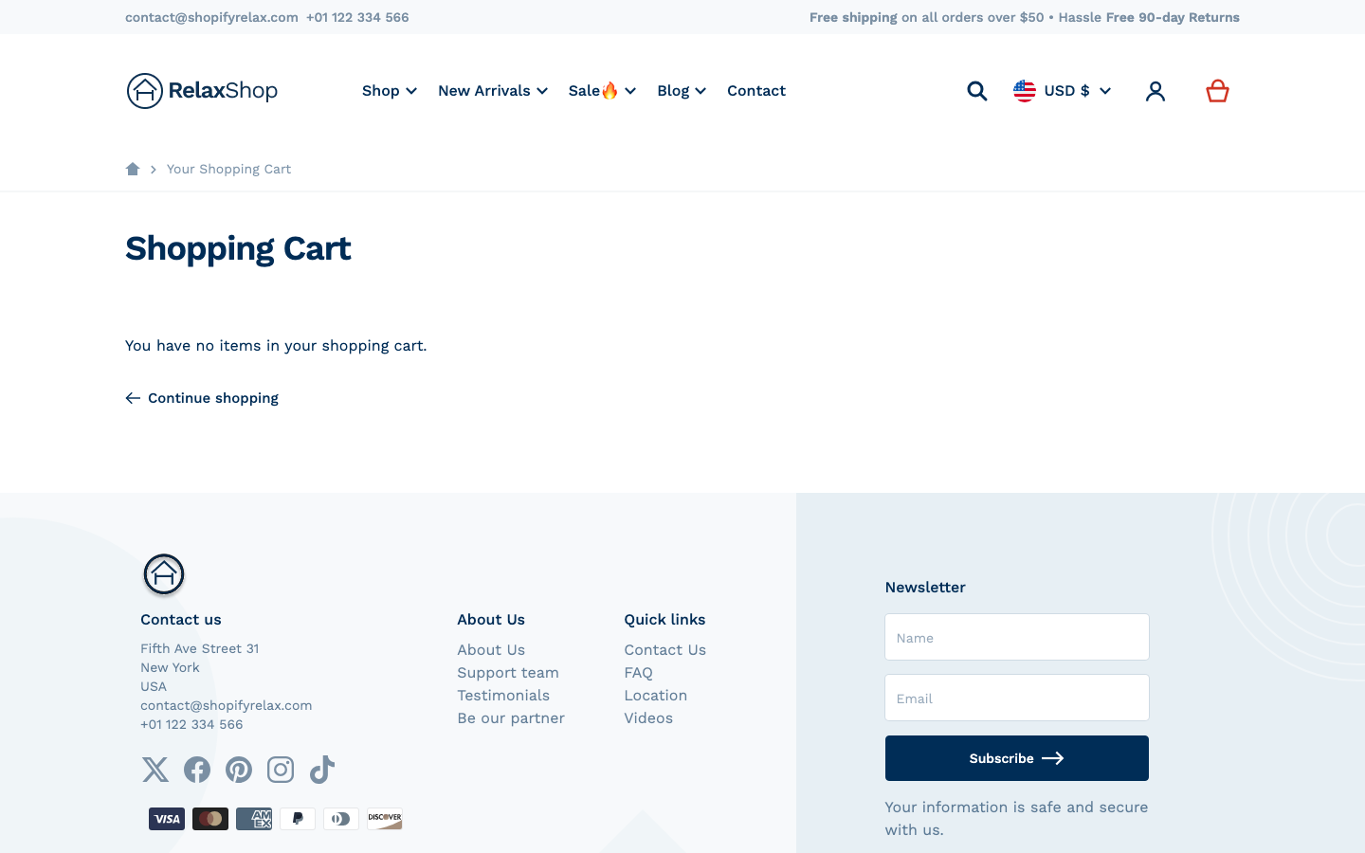Screen dimensions: 1365x853
Task: Click the American Express payment icon
Action: click(254, 819)
